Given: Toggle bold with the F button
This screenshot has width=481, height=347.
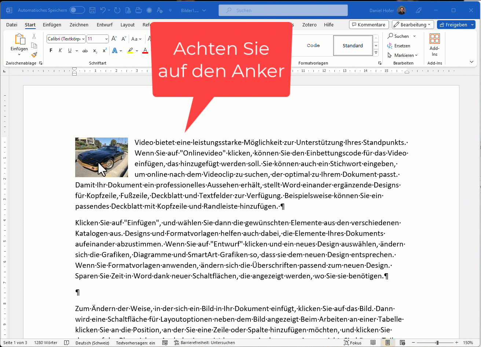Looking at the screenshot, I should point(51,51).
